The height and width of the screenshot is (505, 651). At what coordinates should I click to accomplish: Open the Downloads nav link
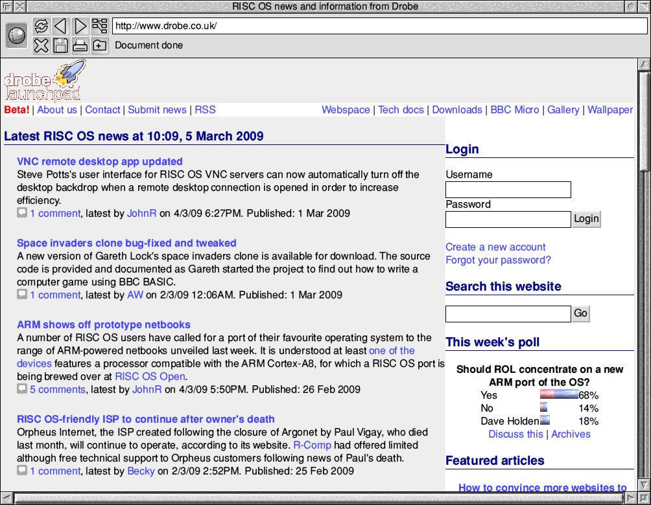(457, 110)
